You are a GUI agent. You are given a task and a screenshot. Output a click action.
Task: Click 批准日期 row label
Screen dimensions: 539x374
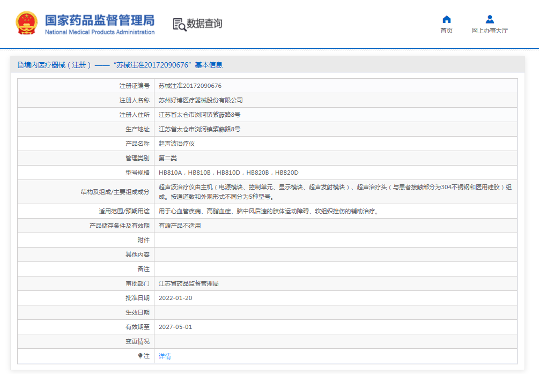(137, 298)
